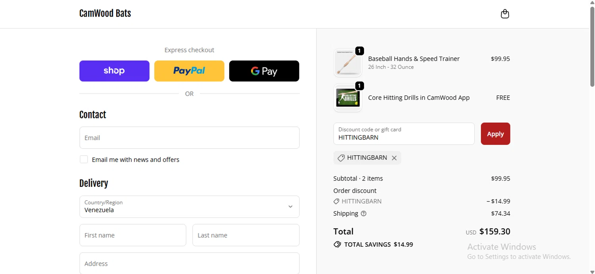Apply the discount code

tap(495, 134)
